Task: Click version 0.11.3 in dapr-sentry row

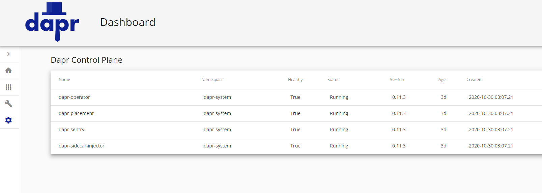Action: tap(399, 130)
